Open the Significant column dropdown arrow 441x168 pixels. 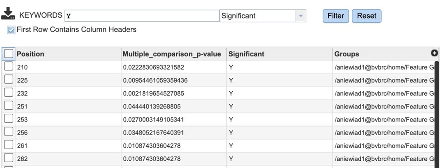(x=300, y=16)
